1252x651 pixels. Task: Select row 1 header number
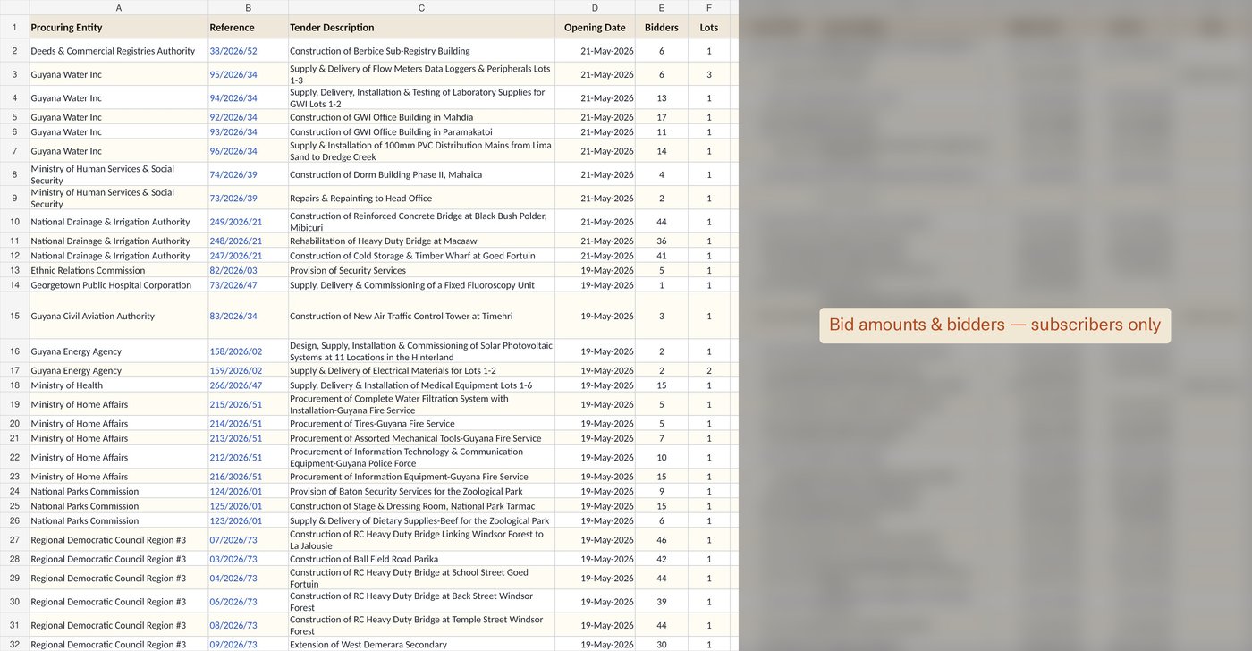pyautogui.click(x=14, y=27)
